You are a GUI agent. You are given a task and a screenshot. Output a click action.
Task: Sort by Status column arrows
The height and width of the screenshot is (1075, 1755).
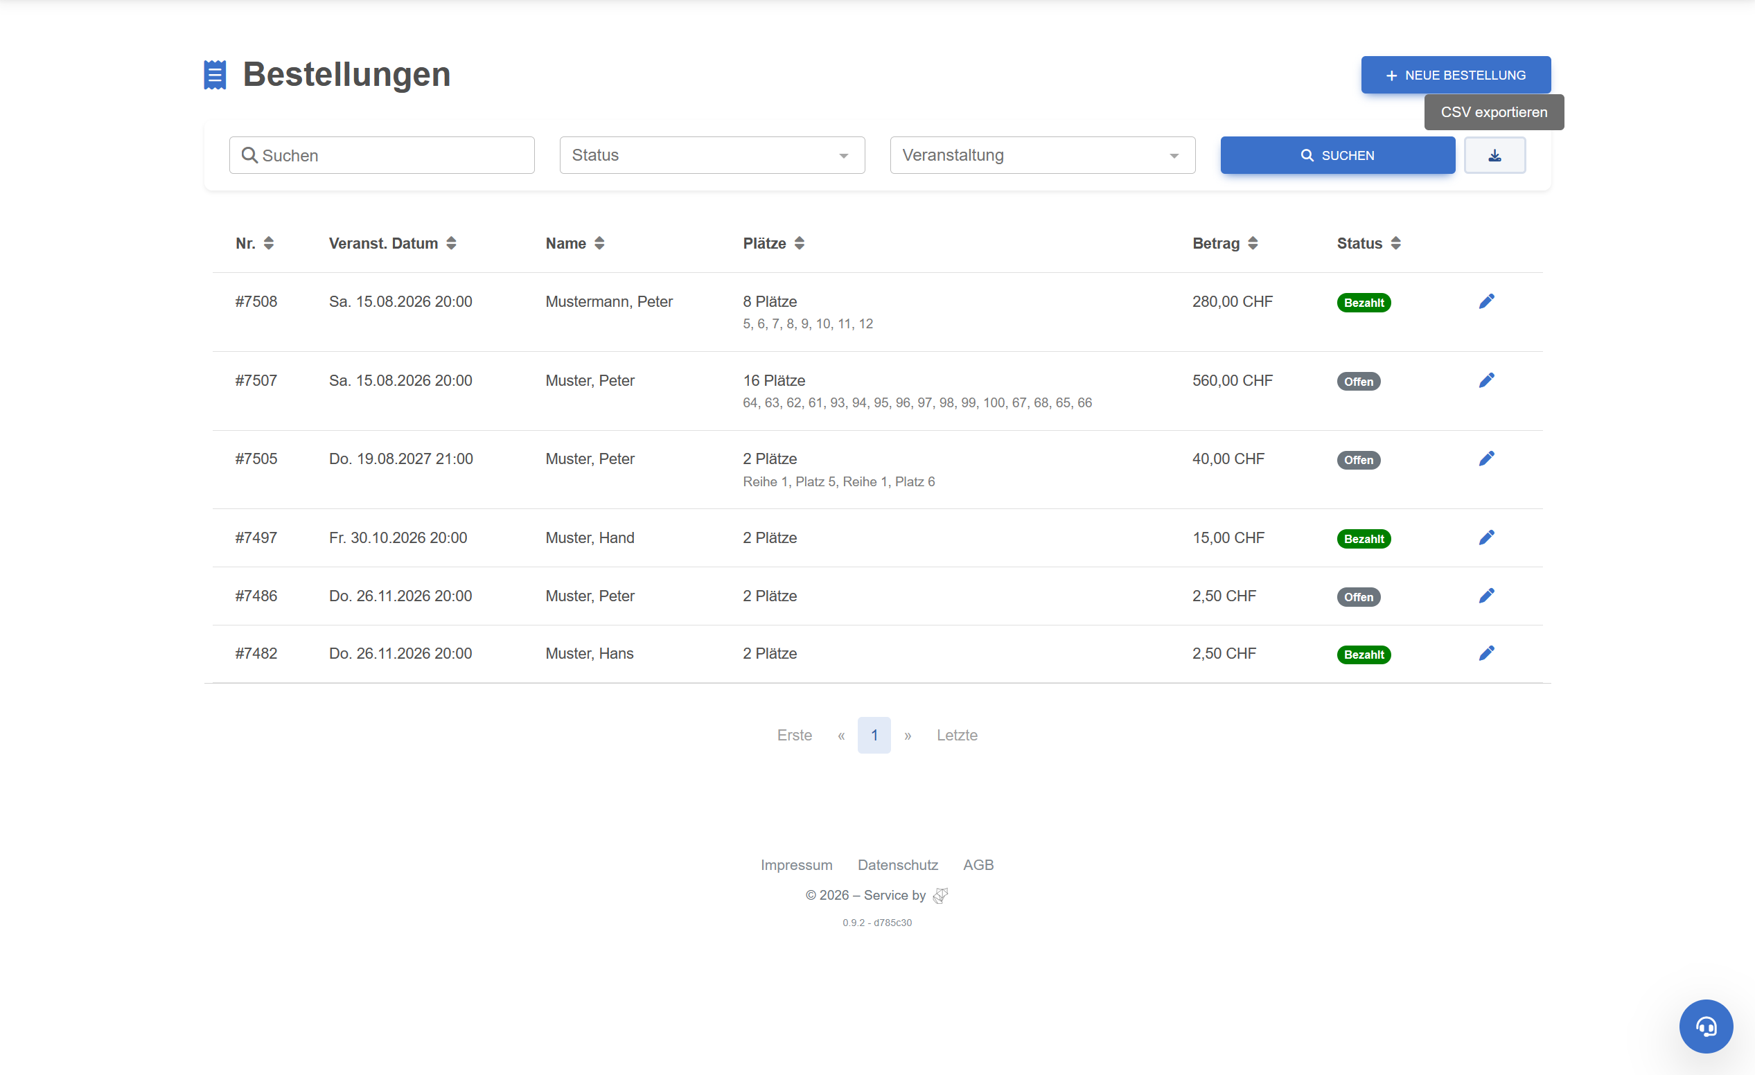pos(1395,244)
